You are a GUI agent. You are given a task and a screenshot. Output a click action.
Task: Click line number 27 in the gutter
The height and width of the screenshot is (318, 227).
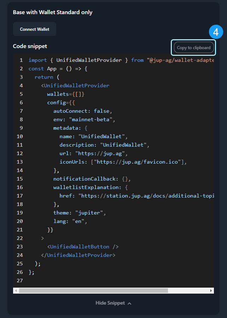tap(20, 281)
